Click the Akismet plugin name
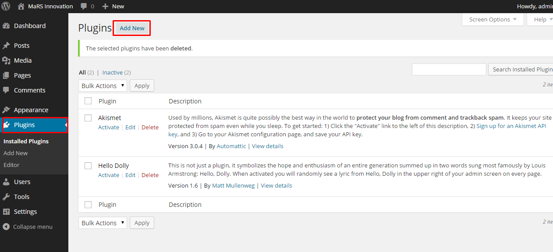 (110, 118)
